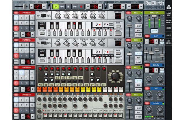
Task: Select the BD drum on the 808
Action: (x=46, y=85)
